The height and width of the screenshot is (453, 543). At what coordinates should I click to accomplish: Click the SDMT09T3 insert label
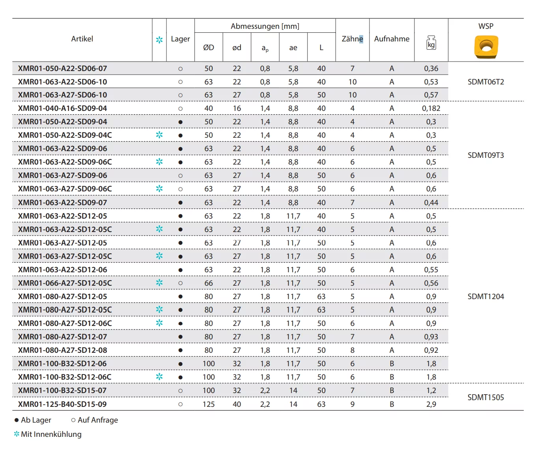(486, 155)
